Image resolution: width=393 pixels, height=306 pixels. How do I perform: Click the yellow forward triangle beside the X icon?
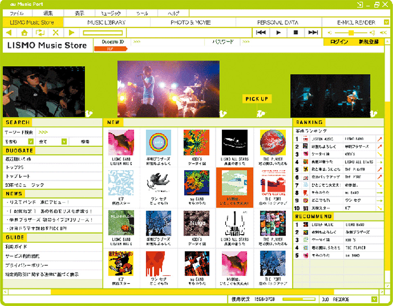tap(71, 33)
